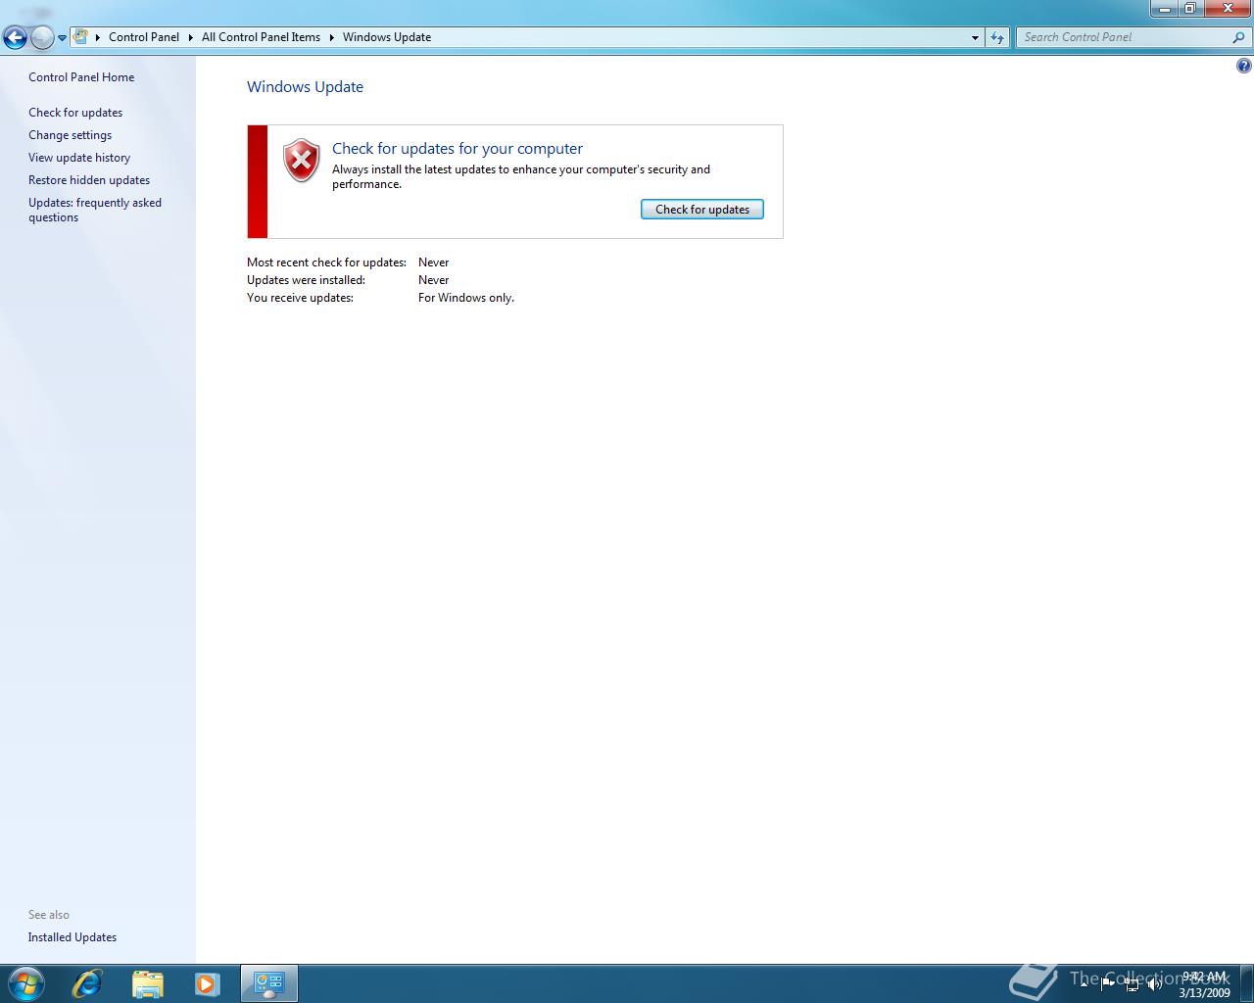
Task: Open Control Panel Home link
Action: pos(81,77)
